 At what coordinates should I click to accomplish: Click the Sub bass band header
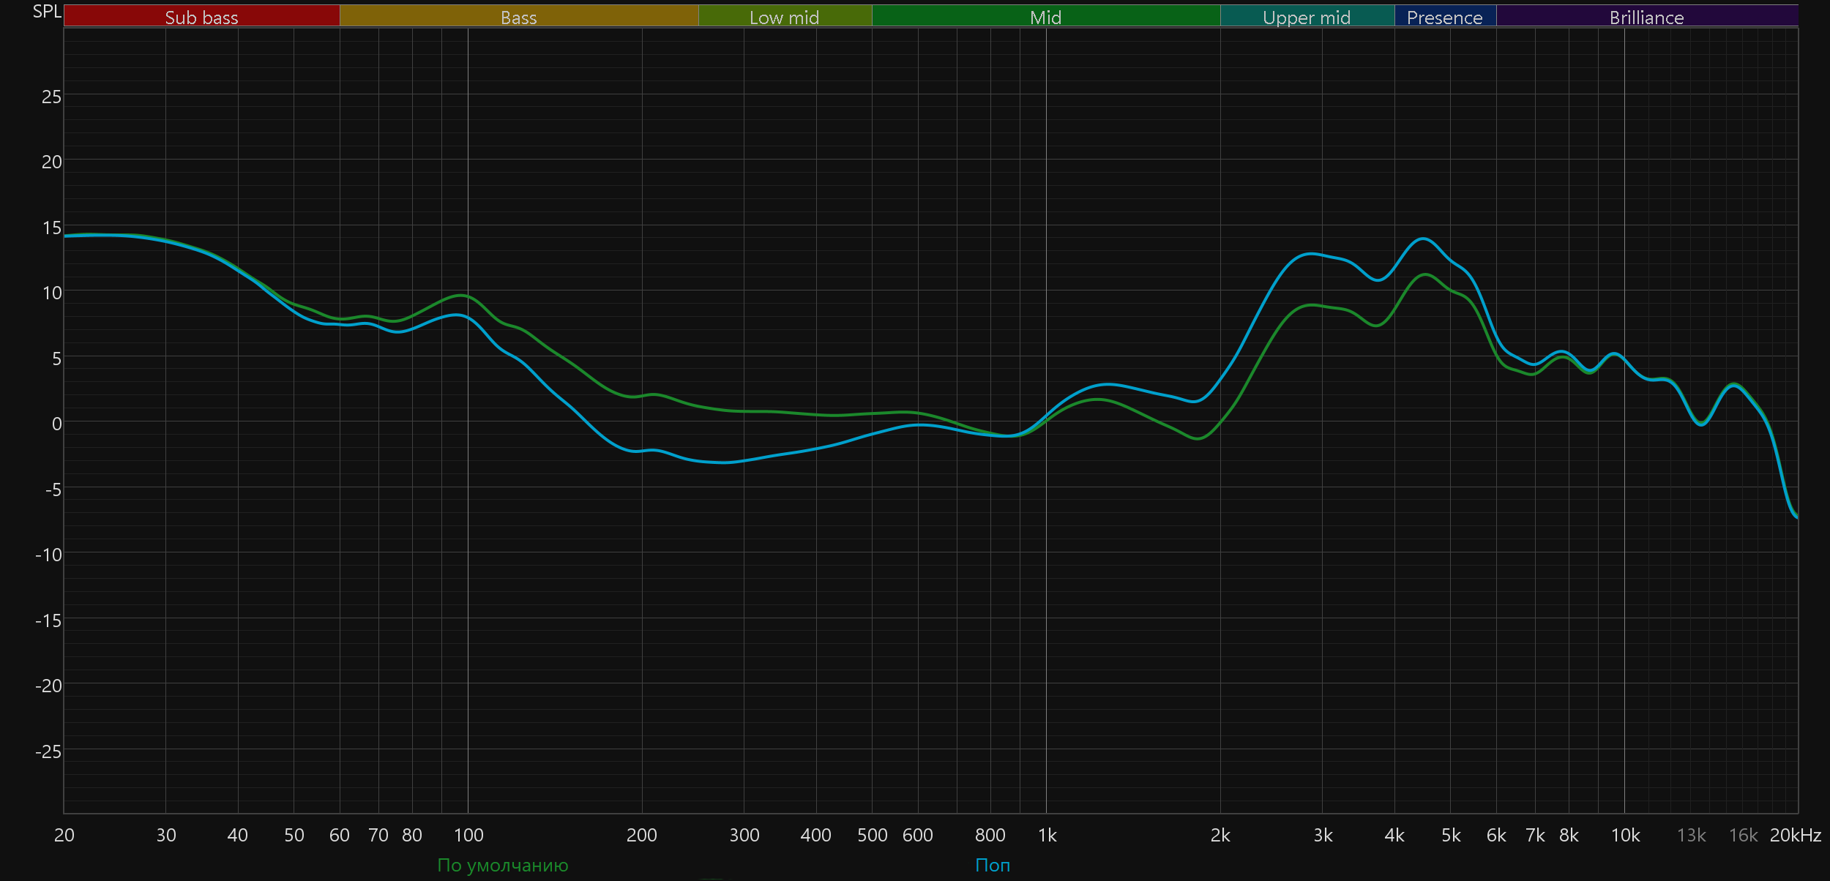pyautogui.click(x=201, y=17)
